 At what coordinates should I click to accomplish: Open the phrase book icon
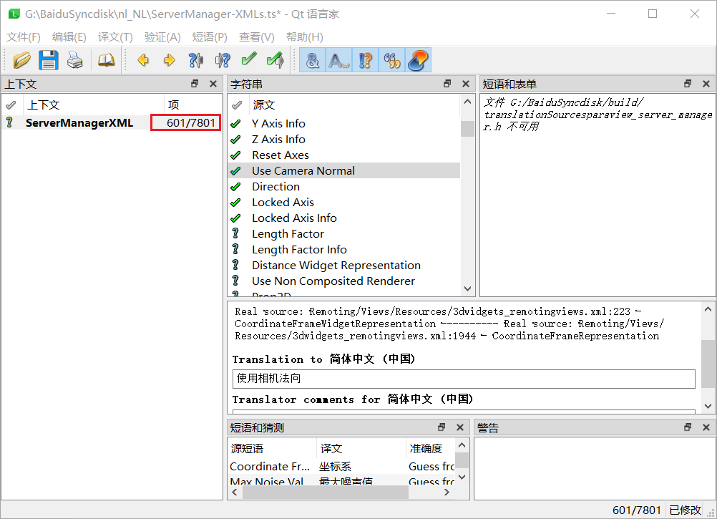point(106,60)
